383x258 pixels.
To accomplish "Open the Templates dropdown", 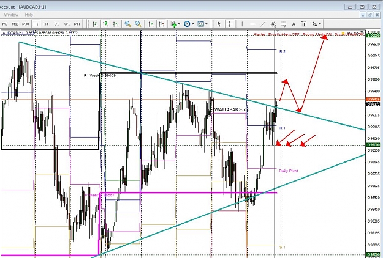I will pyautogui.click(x=202, y=24).
